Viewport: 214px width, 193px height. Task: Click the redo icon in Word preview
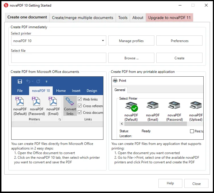click(x=38, y=81)
